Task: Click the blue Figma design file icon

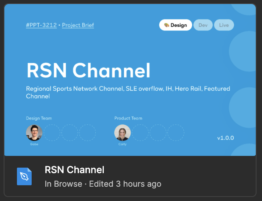Action: click(x=24, y=176)
